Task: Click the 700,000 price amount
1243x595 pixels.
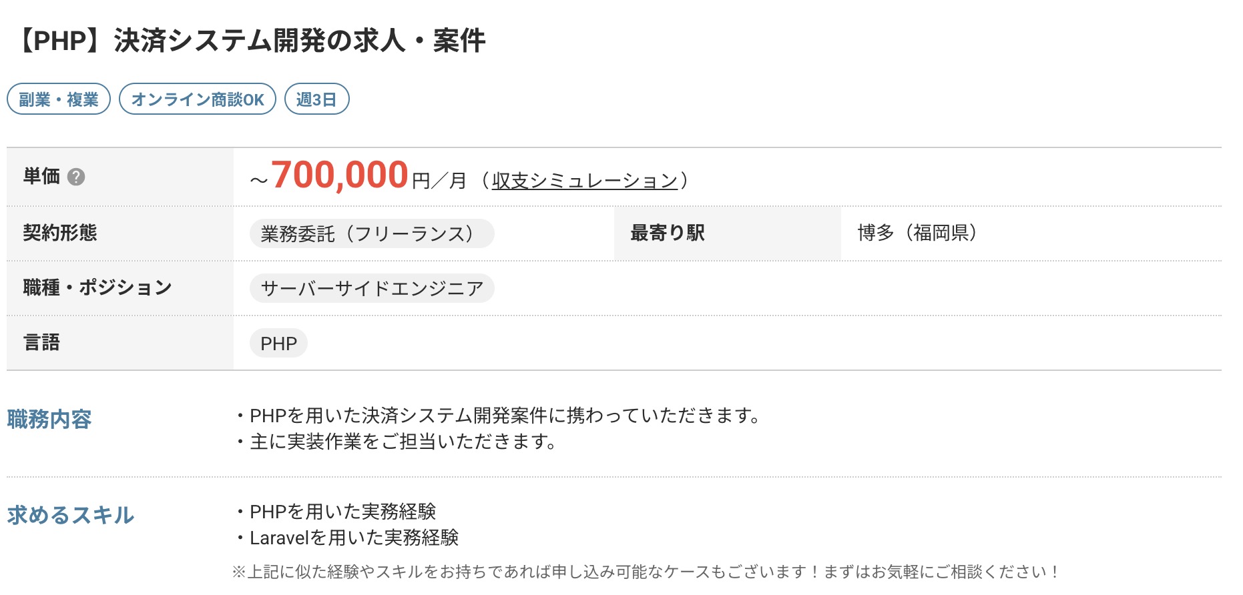Action: 340,175
